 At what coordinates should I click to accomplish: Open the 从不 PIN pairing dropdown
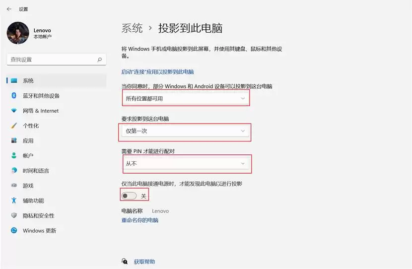185,163
